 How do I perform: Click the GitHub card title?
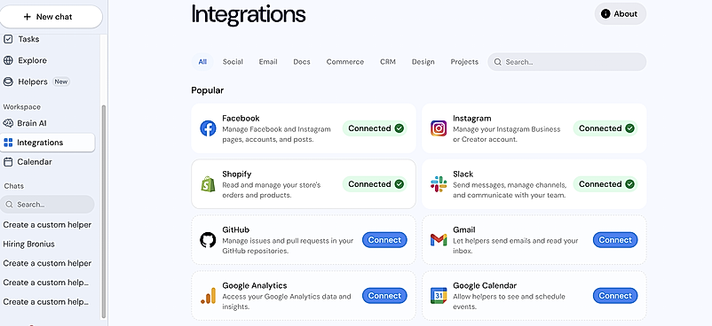pos(235,229)
